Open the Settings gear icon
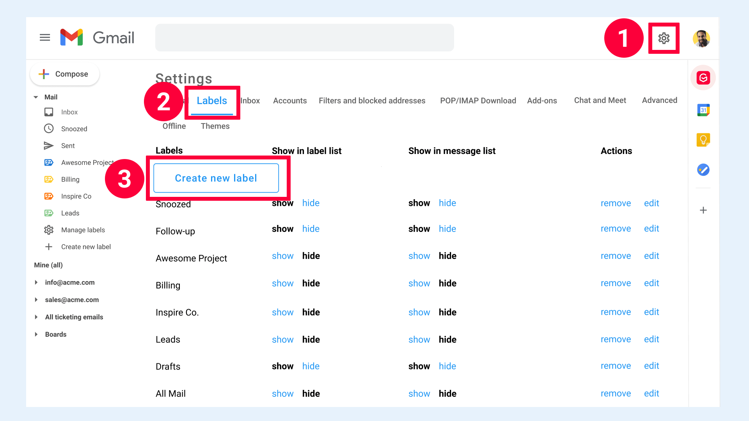Viewport: 749px width, 421px height. (x=664, y=38)
